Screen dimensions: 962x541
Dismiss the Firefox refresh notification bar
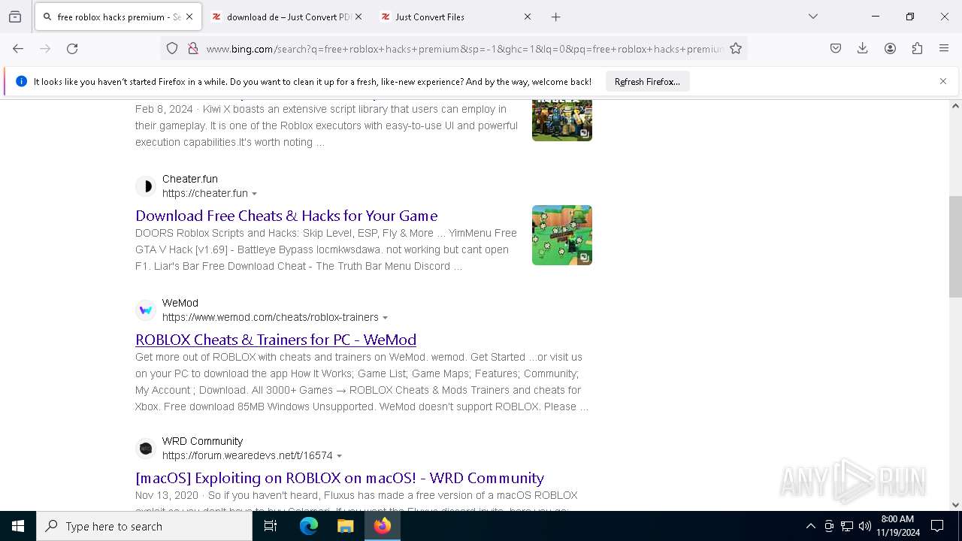click(943, 81)
